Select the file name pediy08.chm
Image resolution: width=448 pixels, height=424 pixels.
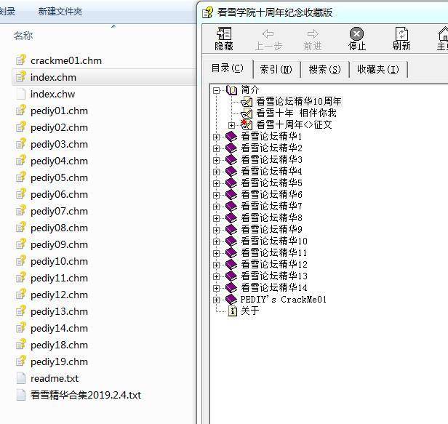point(59,228)
